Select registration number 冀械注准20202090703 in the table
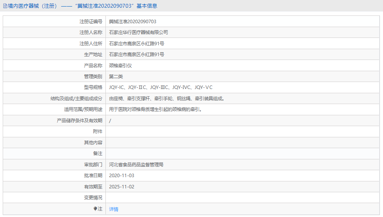383x217 pixels. pyautogui.click(x=133, y=21)
